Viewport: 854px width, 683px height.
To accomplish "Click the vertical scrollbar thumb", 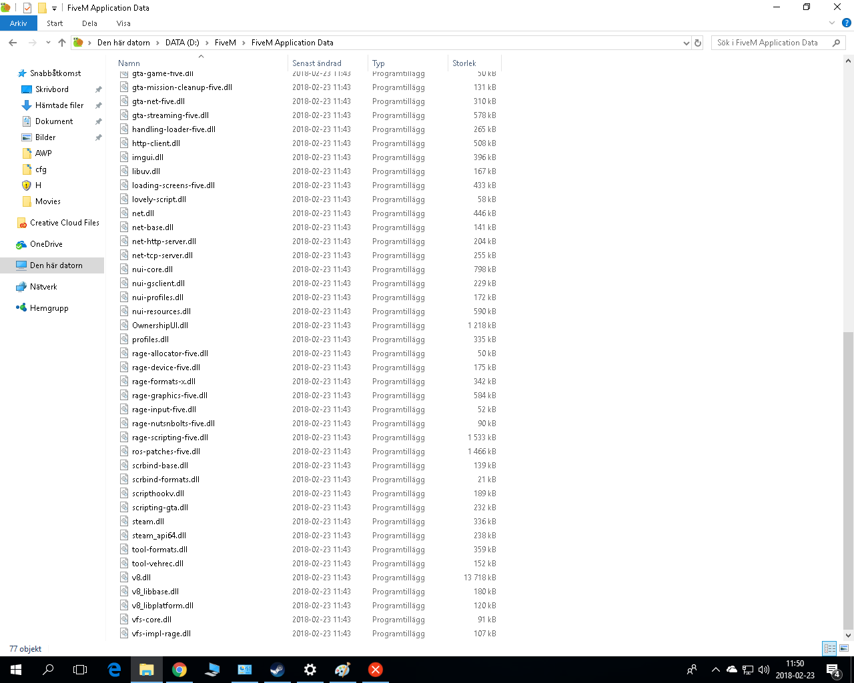I will (848, 480).
